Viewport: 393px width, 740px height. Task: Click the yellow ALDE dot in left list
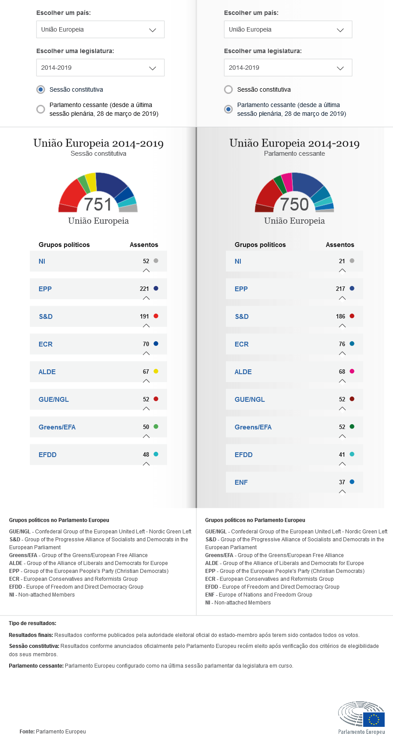156,372
